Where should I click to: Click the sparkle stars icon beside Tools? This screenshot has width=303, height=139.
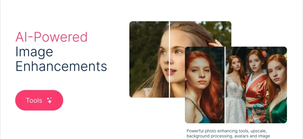(x=49, y=100)
